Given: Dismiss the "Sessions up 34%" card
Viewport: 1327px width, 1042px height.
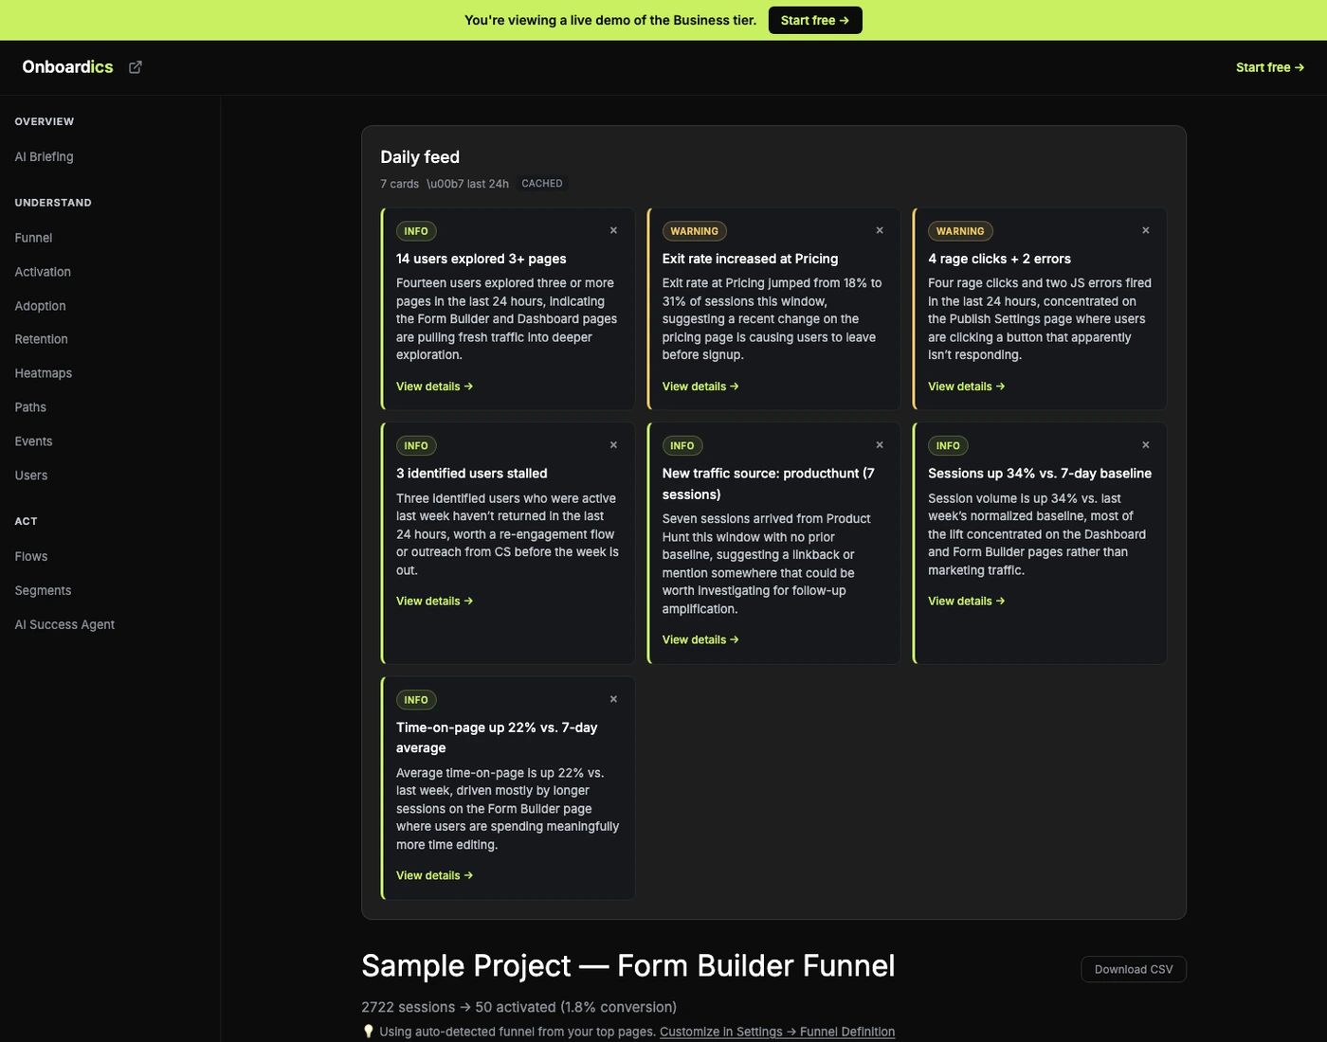Looking at the screenshot, I should pyautogui.click(x=1145, y=444).
